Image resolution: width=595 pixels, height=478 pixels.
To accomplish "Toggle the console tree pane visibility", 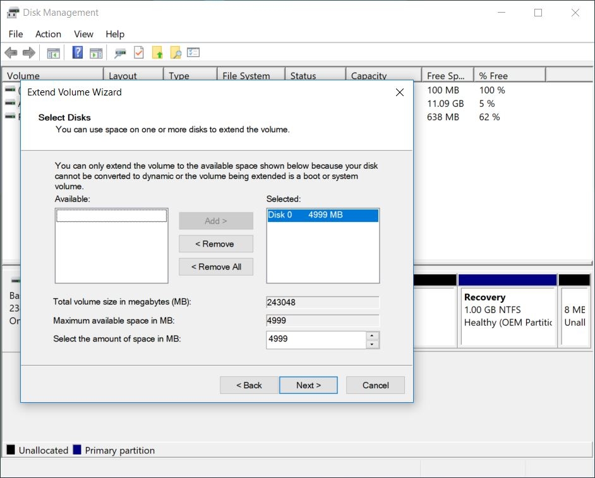I will tap(53, 52).
